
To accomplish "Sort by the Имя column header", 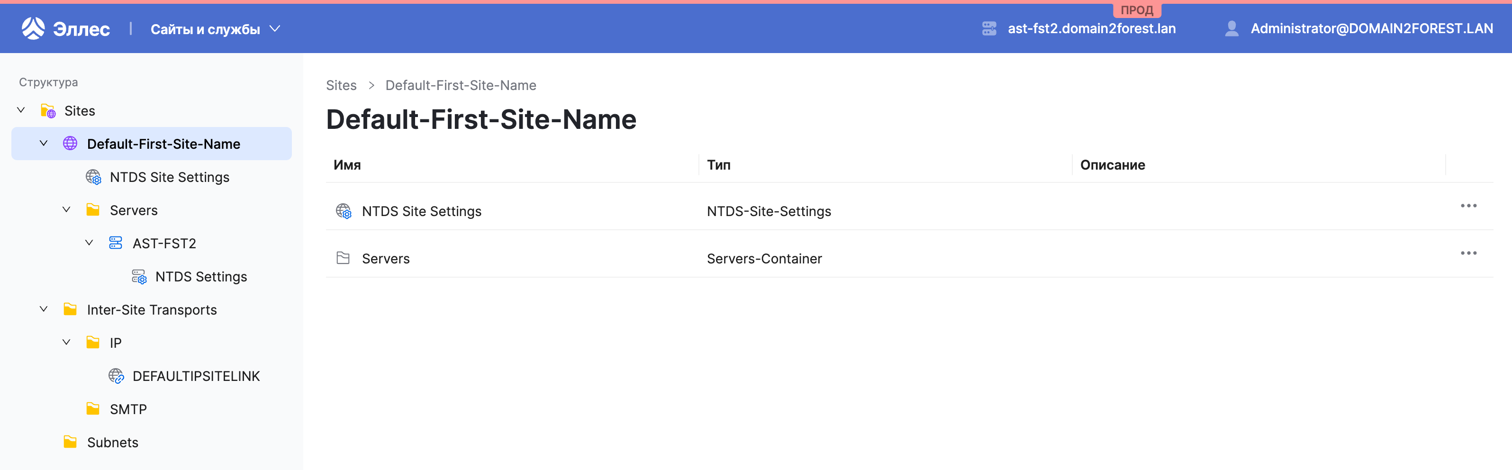I will pyautogui.click(x=347, y=165).
